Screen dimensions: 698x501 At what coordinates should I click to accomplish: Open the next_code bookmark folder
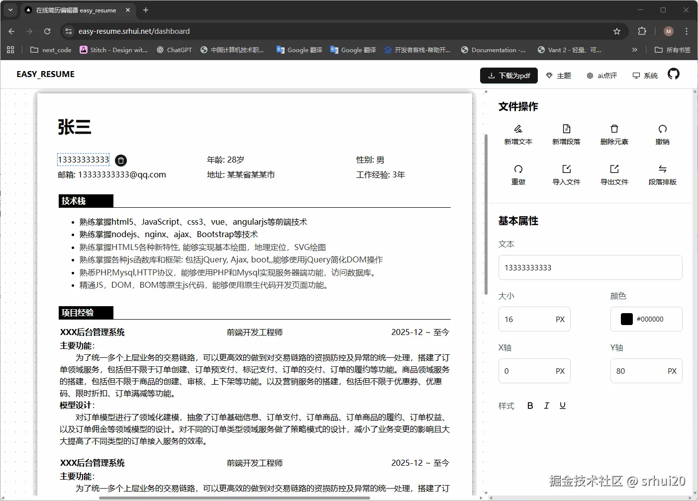(x=51, y=50)
